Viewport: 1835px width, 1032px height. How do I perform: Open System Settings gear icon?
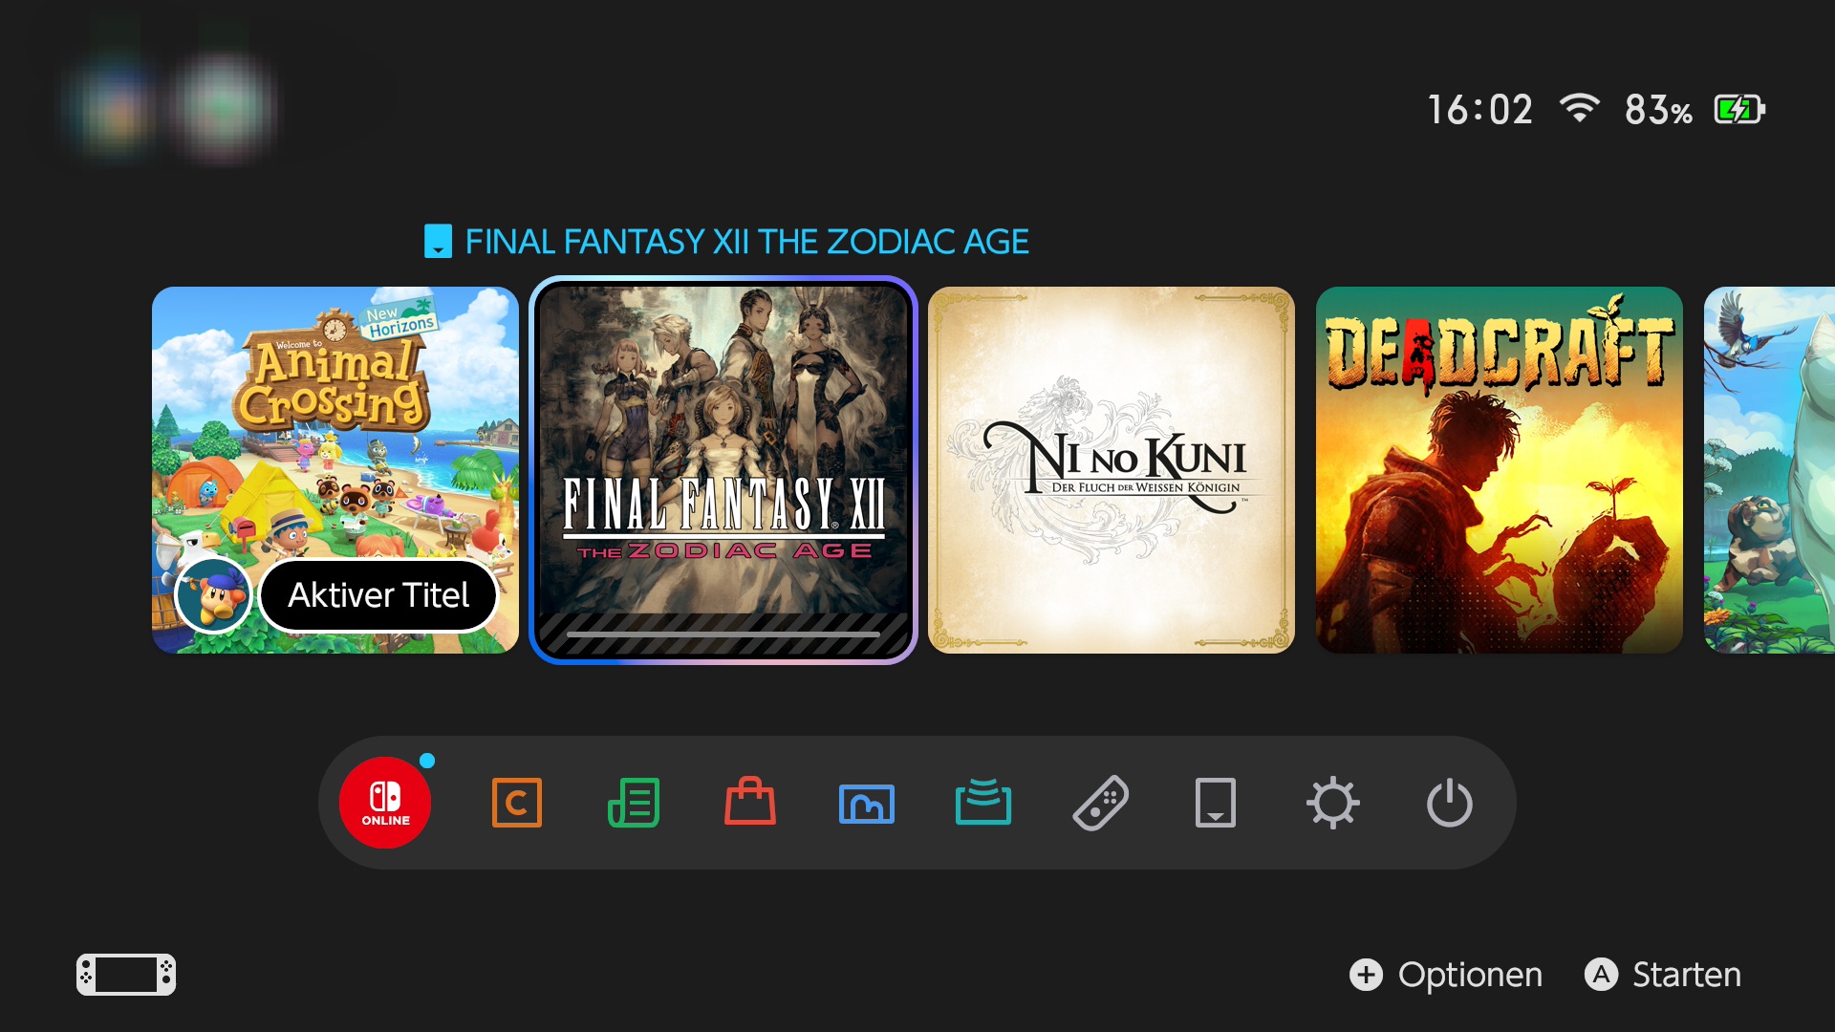coord(1332,803)
